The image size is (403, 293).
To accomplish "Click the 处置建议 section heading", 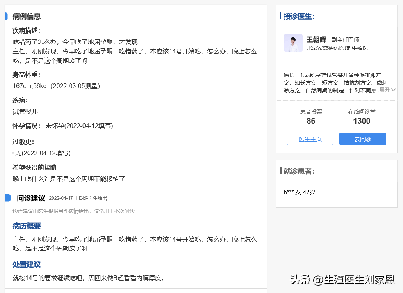I will pos(27,265).
